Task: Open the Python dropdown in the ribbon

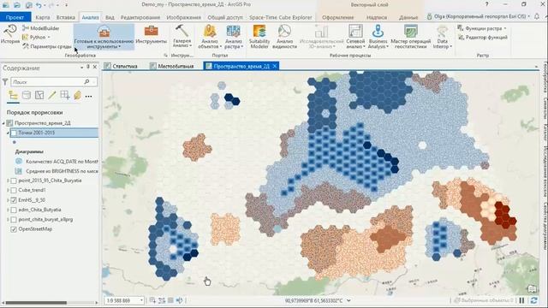Action: (37, 37)
